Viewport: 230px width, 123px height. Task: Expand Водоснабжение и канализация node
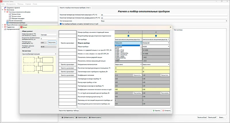coord(3,25)
